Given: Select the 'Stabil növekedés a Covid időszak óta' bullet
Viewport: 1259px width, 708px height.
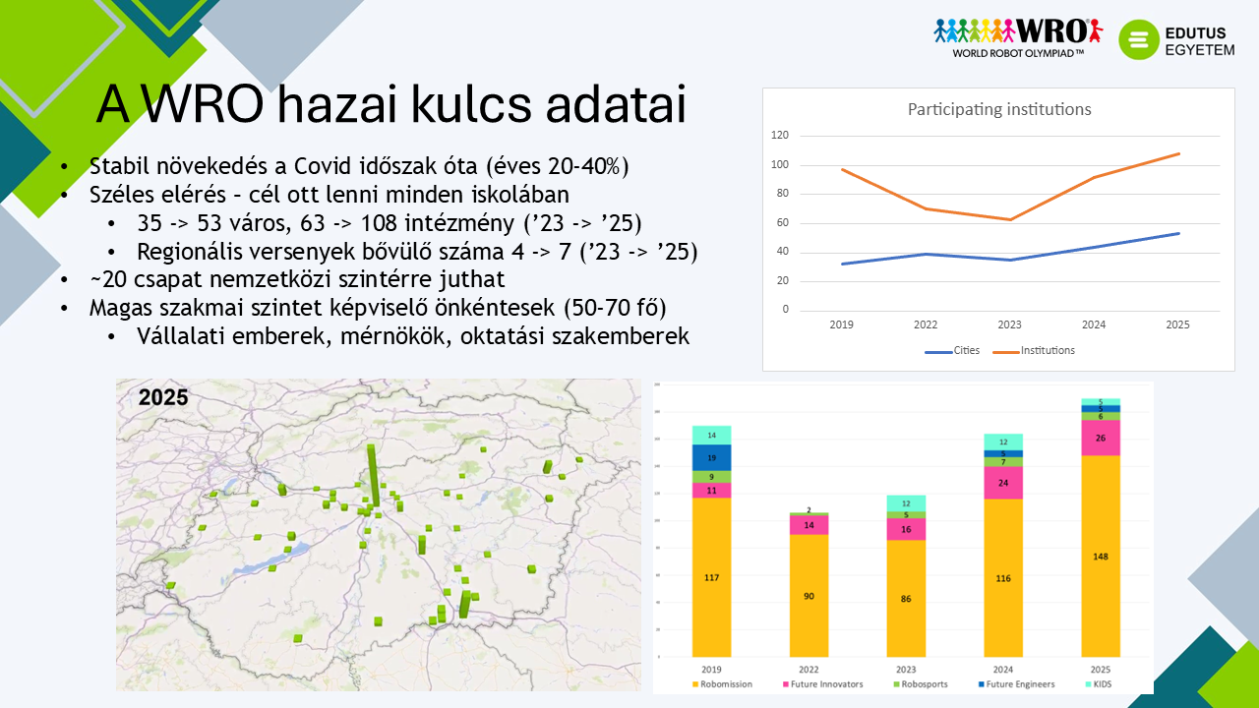Looking at the screenshot, I should pos(359,166).
